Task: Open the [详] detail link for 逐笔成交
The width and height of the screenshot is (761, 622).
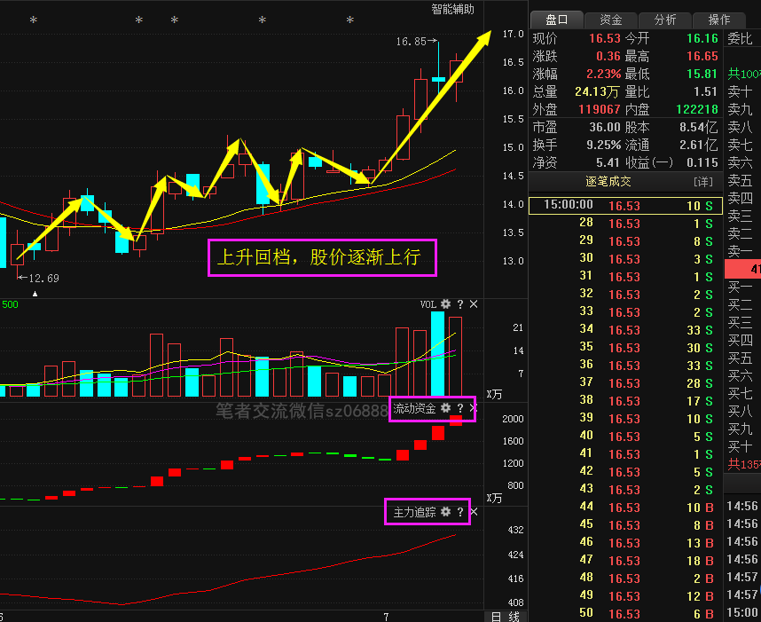Action: (703, 182)
